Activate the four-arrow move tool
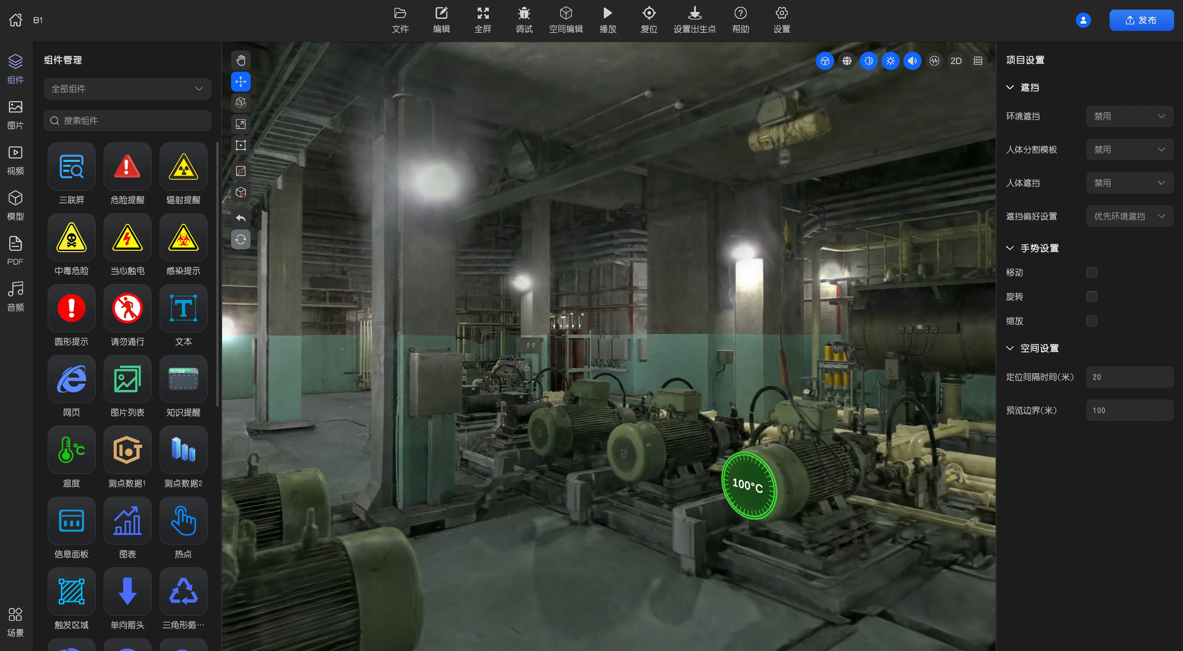Image resolution: width=1183 pixels, height=651 pixels. (x=241, y=82)
